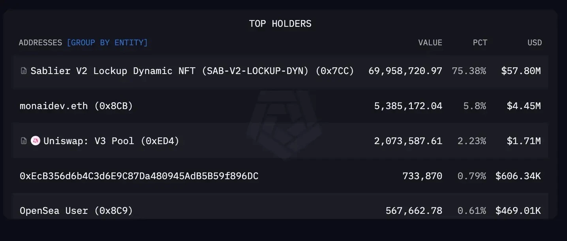Sort by the VALUE column header
The width and height of the screenshot is (567, 241).
[430, 43]
